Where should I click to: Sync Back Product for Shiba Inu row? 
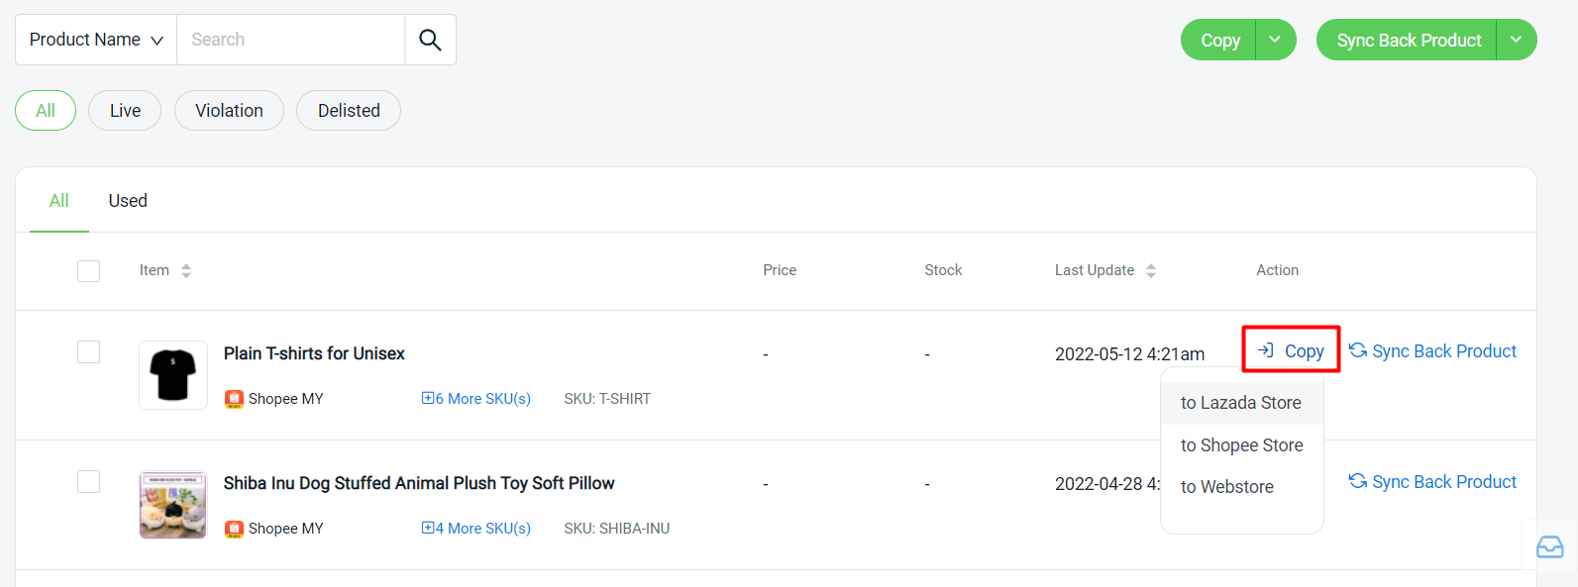pyautogui.click(x=1432, y=482)
